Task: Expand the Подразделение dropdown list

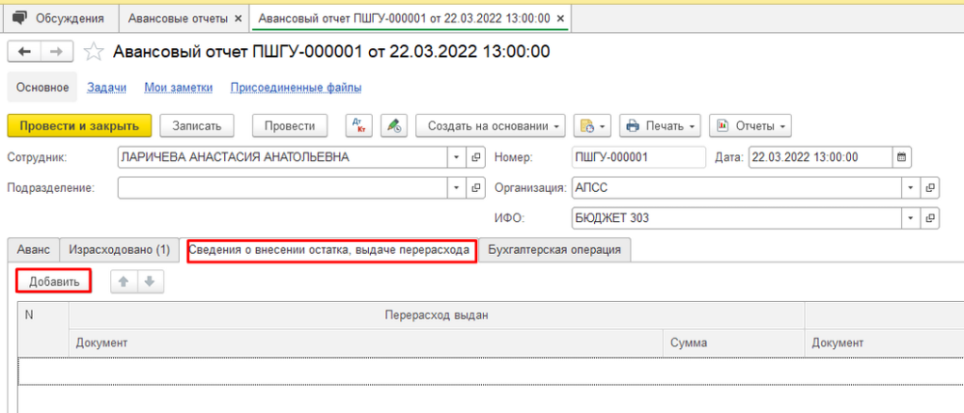Action: 457,187
